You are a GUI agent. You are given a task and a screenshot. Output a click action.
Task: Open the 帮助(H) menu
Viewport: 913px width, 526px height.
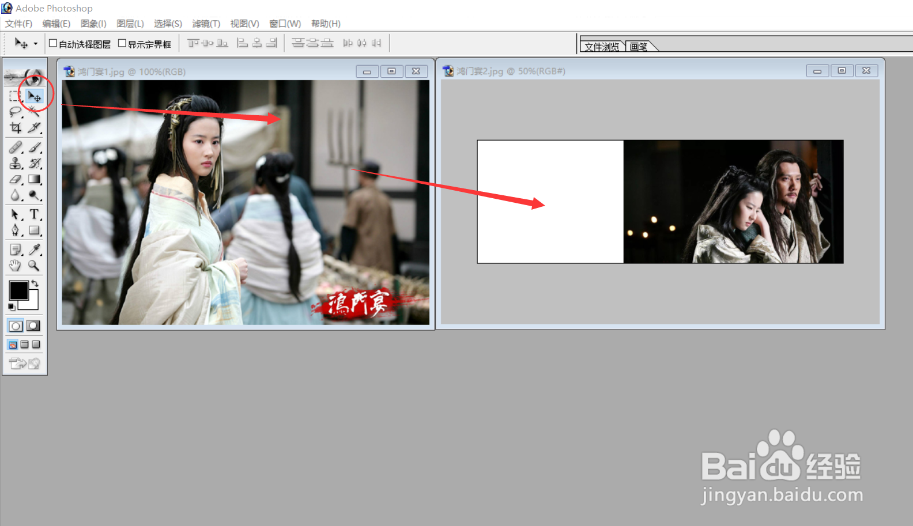pyautogui.click(x=326, y=24)
